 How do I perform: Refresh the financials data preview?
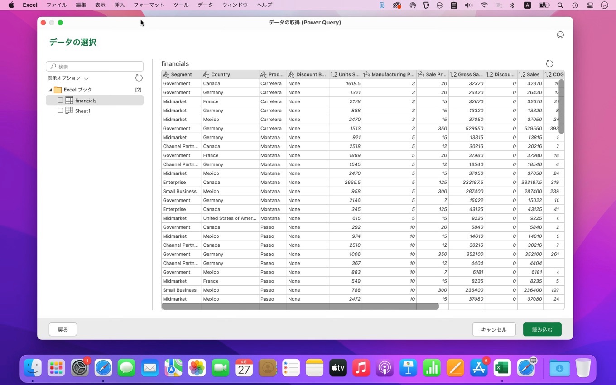click(549, 63)
